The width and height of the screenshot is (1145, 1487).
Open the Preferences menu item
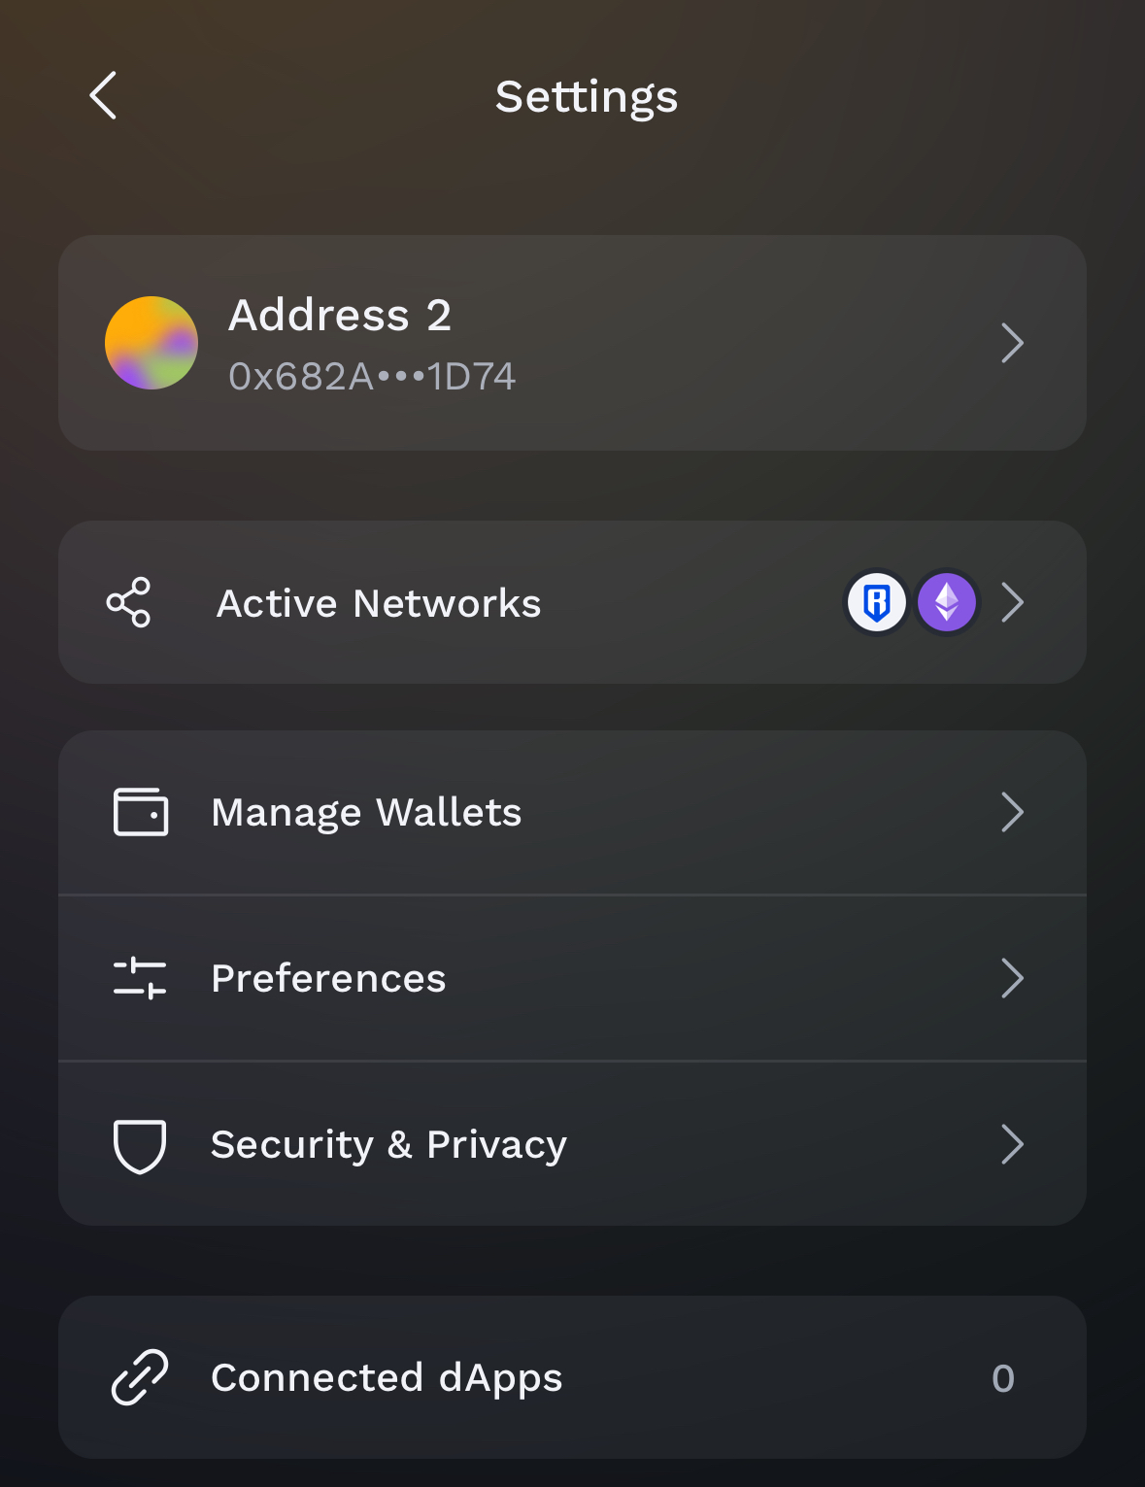click(x=572, y=978)
